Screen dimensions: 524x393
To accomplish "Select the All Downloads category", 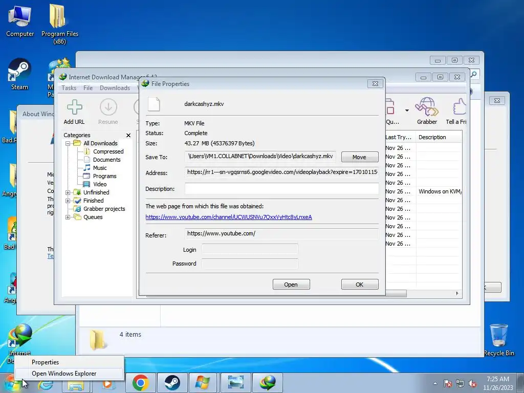I will [100, 143].
